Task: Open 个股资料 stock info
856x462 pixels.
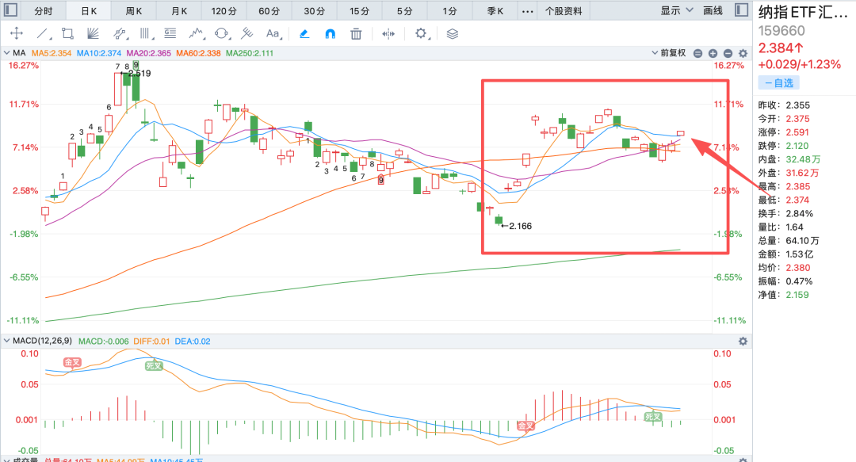Action: [564, 11]
